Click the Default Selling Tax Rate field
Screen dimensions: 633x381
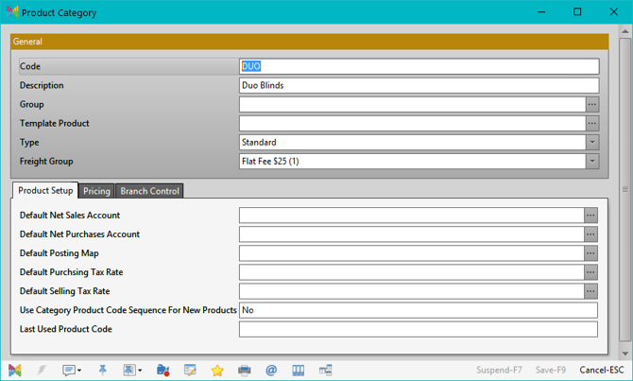(x=411, y=291)
